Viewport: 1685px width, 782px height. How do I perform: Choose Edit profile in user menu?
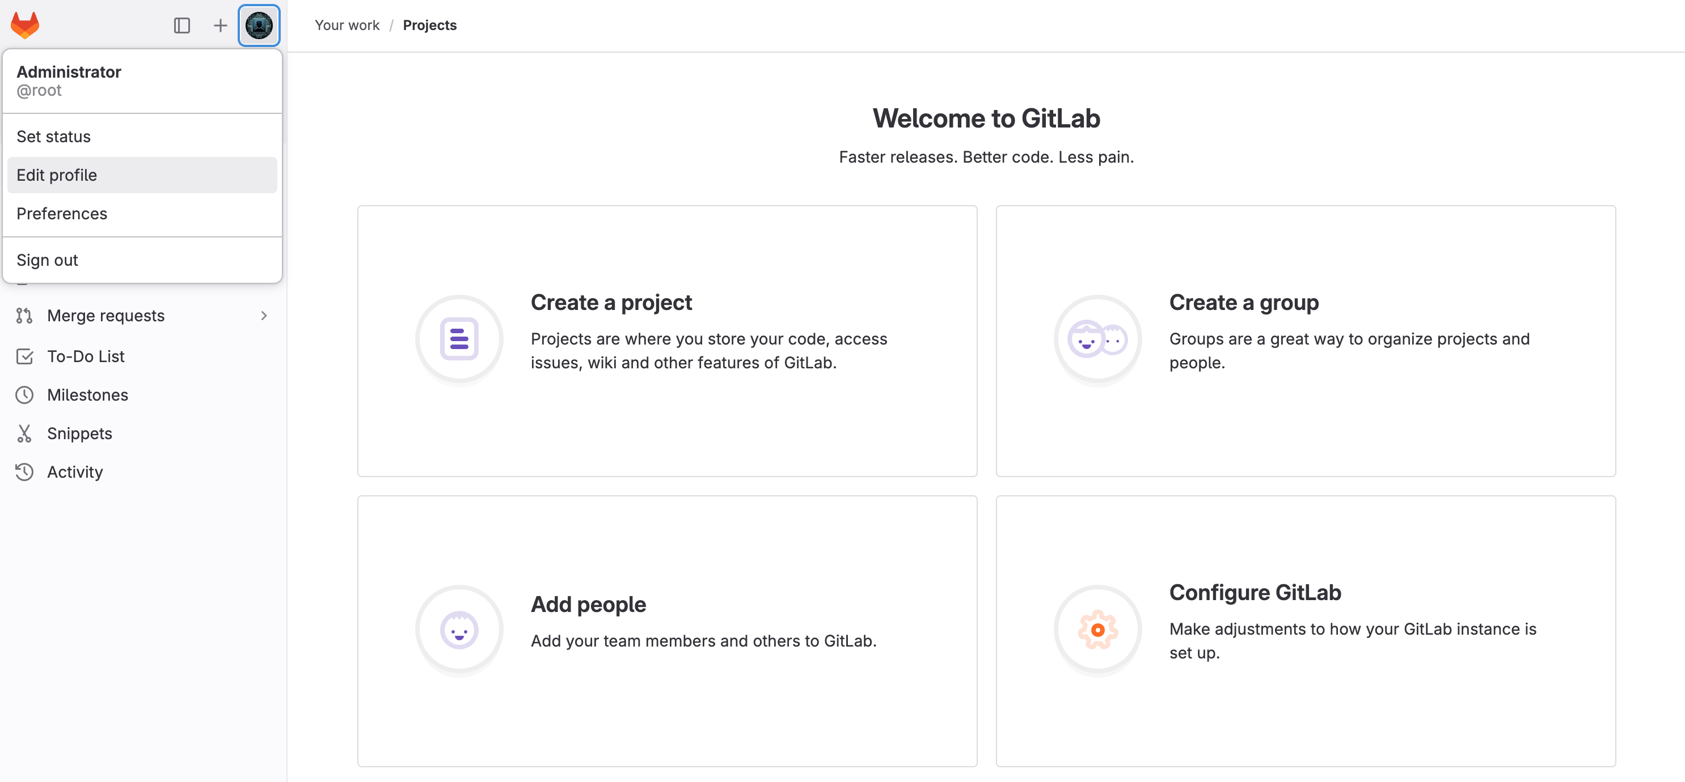(x=57, y=175)
